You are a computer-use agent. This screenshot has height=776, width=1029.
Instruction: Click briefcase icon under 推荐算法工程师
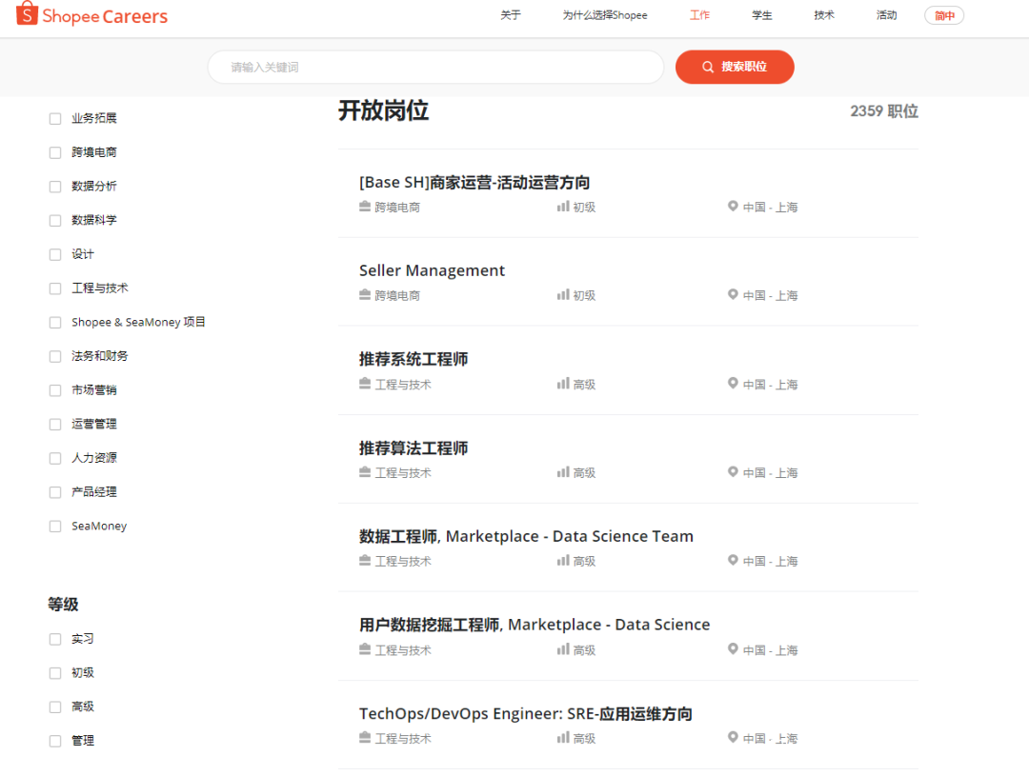click(x=365, y=472)
